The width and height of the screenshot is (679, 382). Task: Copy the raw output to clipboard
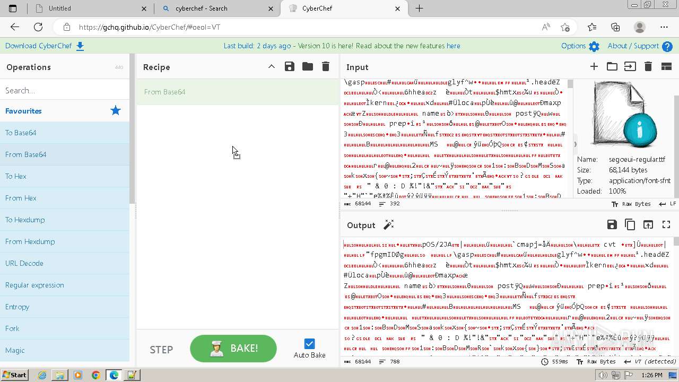pyautogui.click(x=630, y=225)
